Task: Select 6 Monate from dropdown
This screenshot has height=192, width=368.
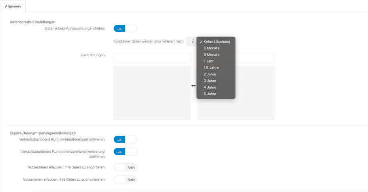Action: 216,48
